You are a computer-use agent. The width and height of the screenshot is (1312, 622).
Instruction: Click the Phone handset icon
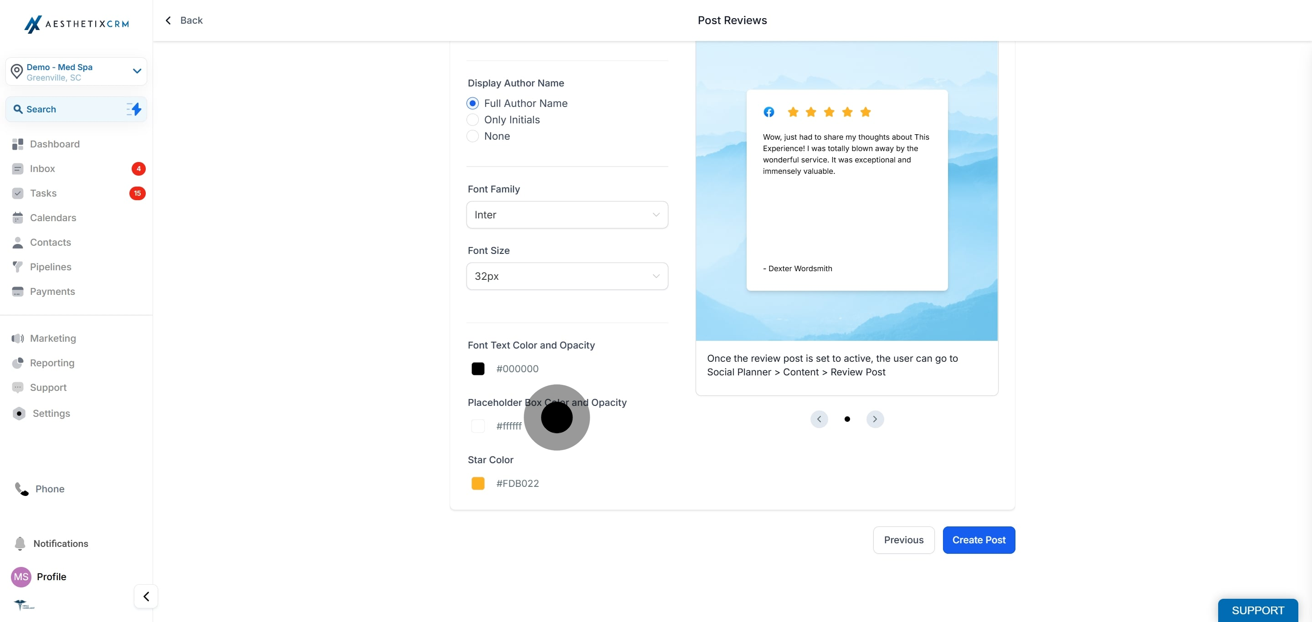[21, 489]
